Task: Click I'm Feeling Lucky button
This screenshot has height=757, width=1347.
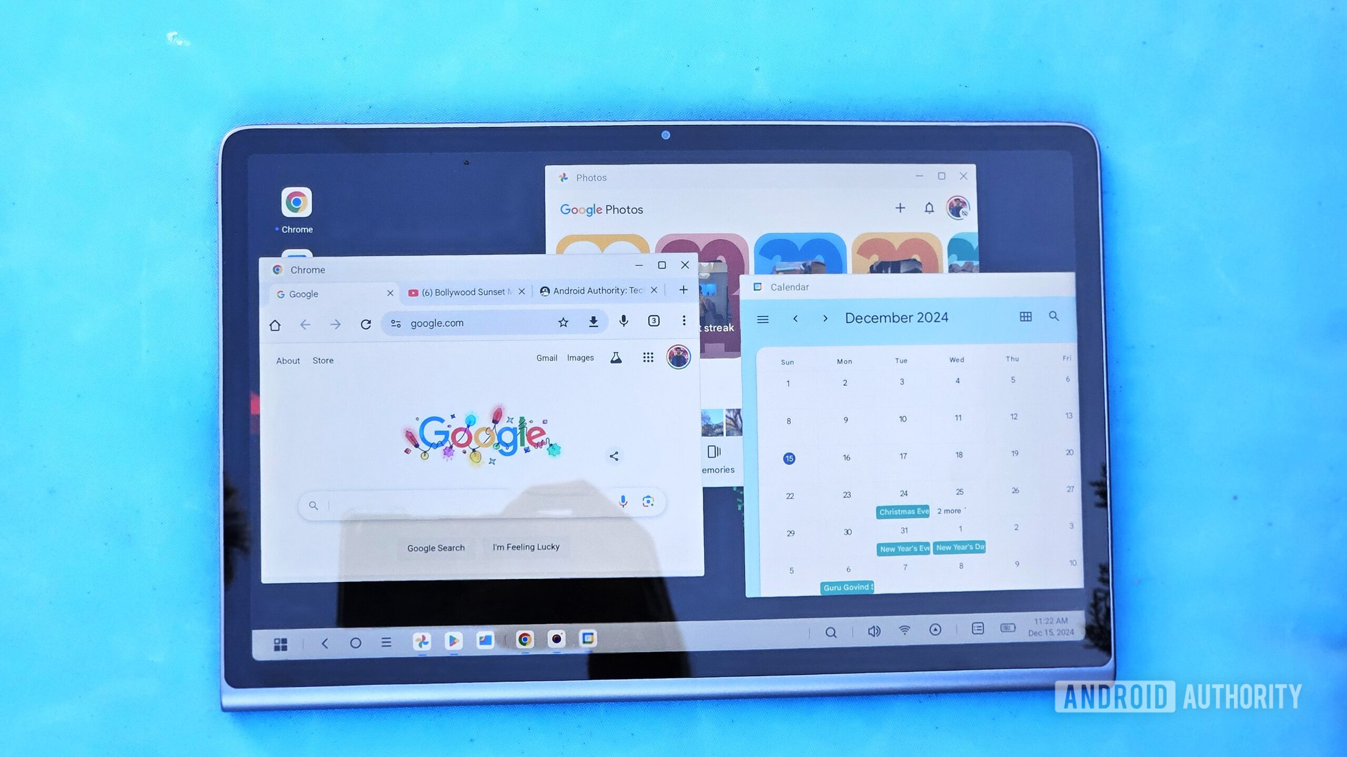Action: click(x=526, y=546)
